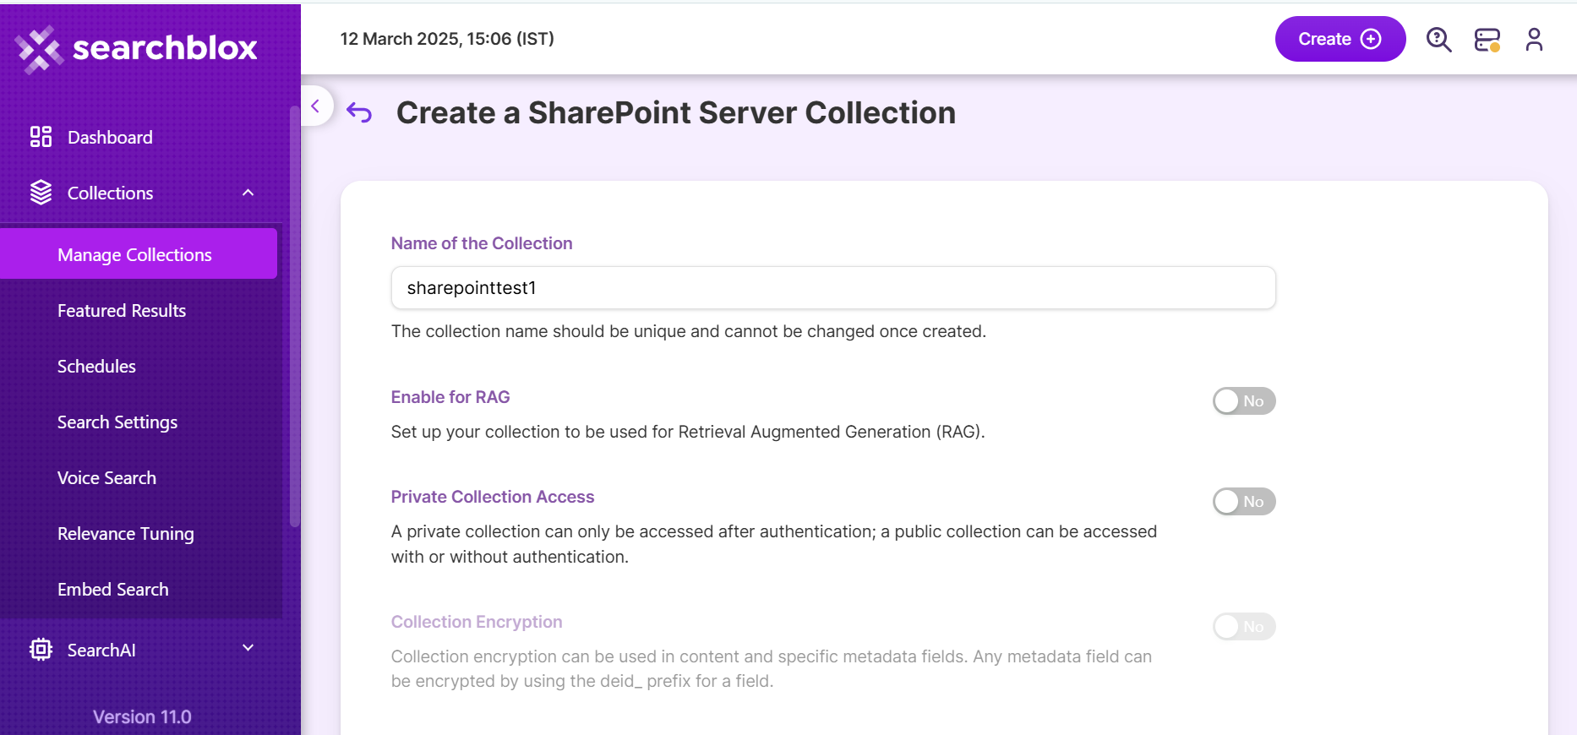Click the SearchBlox logo

point(136,49)
